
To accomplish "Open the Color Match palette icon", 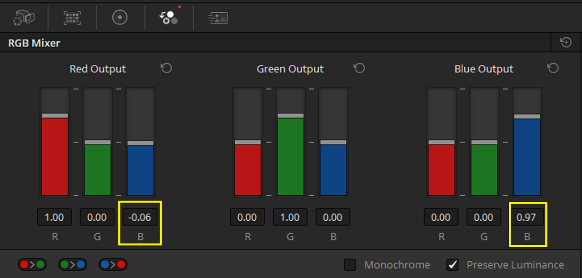I will pyautogui.click(x=72, y=18).
